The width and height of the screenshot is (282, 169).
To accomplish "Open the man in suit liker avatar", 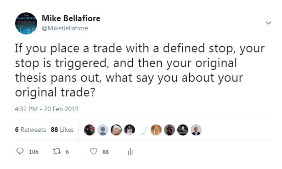I will click(196, 130).
